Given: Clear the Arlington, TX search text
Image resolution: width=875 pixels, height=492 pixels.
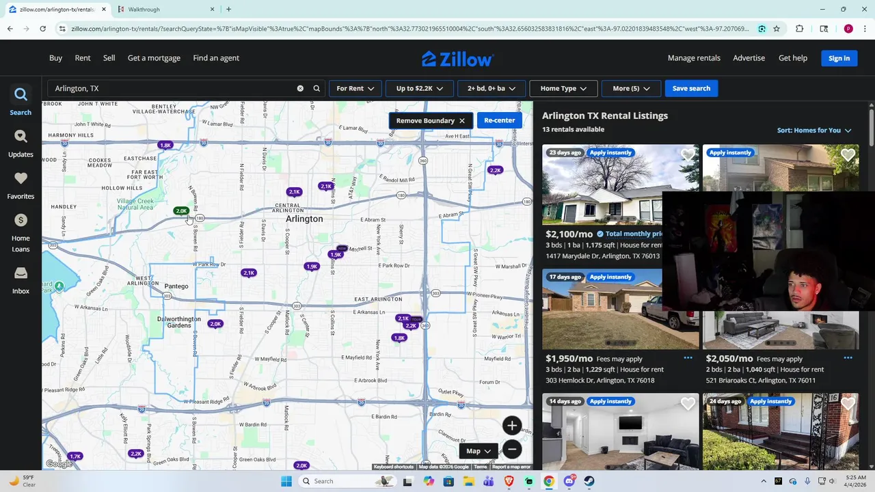Looking at the screenshot, I should point(300,88).
